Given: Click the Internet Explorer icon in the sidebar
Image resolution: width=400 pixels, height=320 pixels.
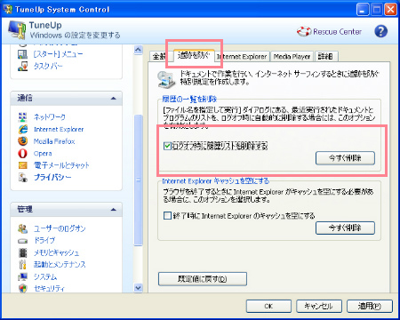Looking at the screenshot, I should click(23, 129).
